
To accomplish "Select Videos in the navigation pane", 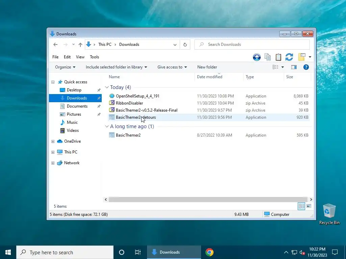I will pyautogui.click(x=73, y=131).
